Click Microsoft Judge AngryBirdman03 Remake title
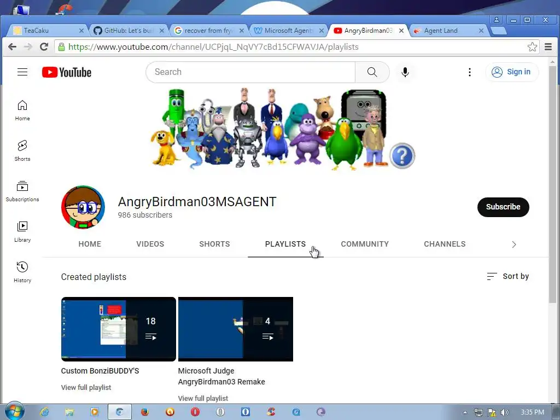This screenshot has height=420, width=560. pyautogui.click(x=221, y=376)
